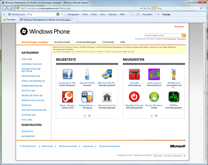
Task: Open the Aloqa app icon
Action: [x=67, y=97]
